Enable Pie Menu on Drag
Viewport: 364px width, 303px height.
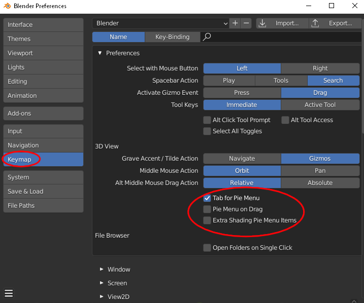point(207,209)
